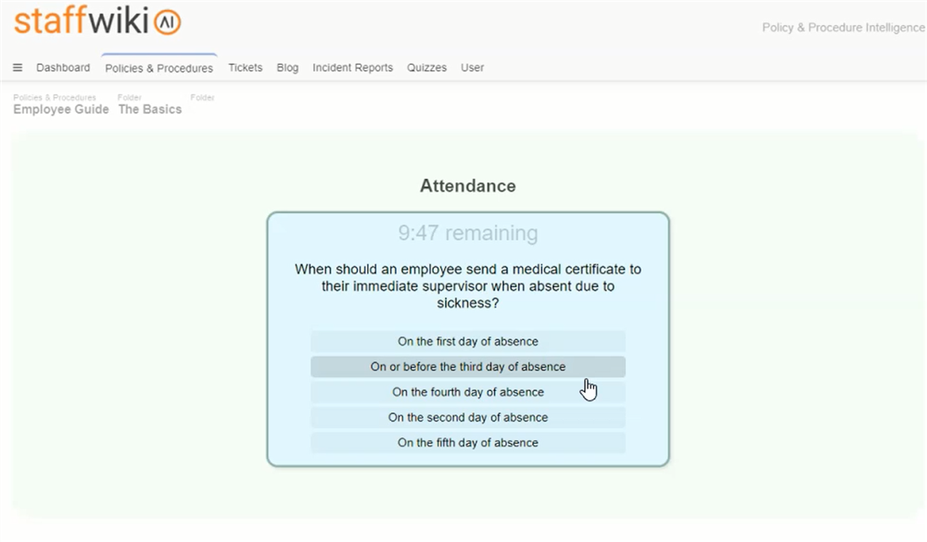The image size is (927, 542).
Task: Click the orange AI badge in logo
Action: [167, 23]
